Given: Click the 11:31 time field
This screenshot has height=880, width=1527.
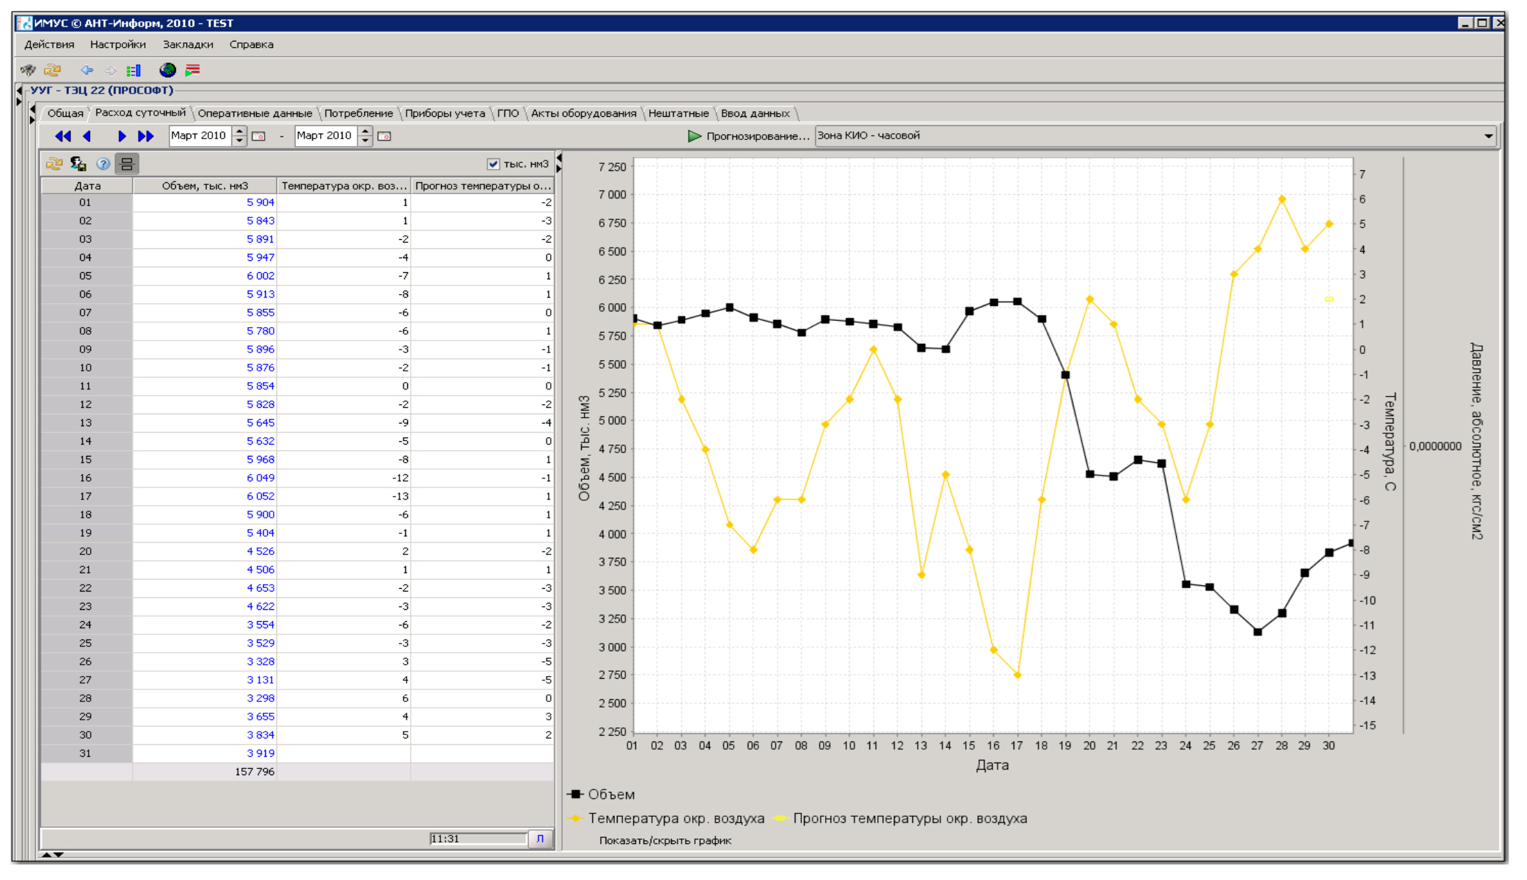Looking at the screenshot, I should [478, 838].
